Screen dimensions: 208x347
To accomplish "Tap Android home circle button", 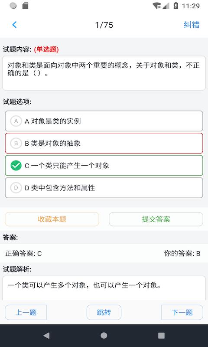I will [104, 335].
